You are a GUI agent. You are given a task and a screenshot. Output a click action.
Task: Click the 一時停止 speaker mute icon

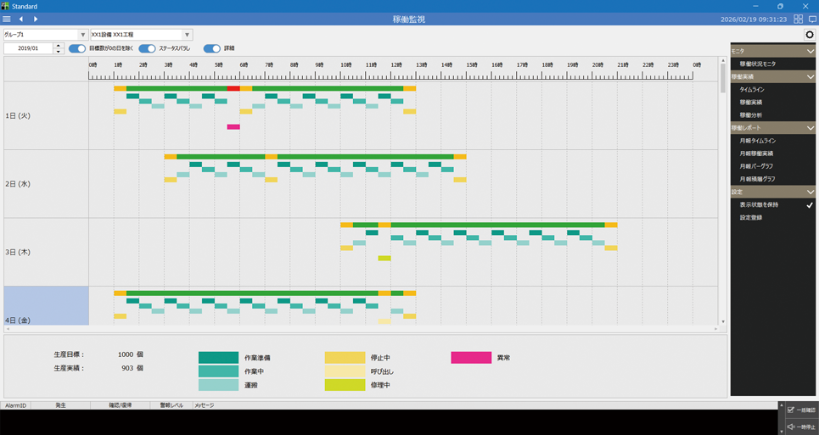791,427
